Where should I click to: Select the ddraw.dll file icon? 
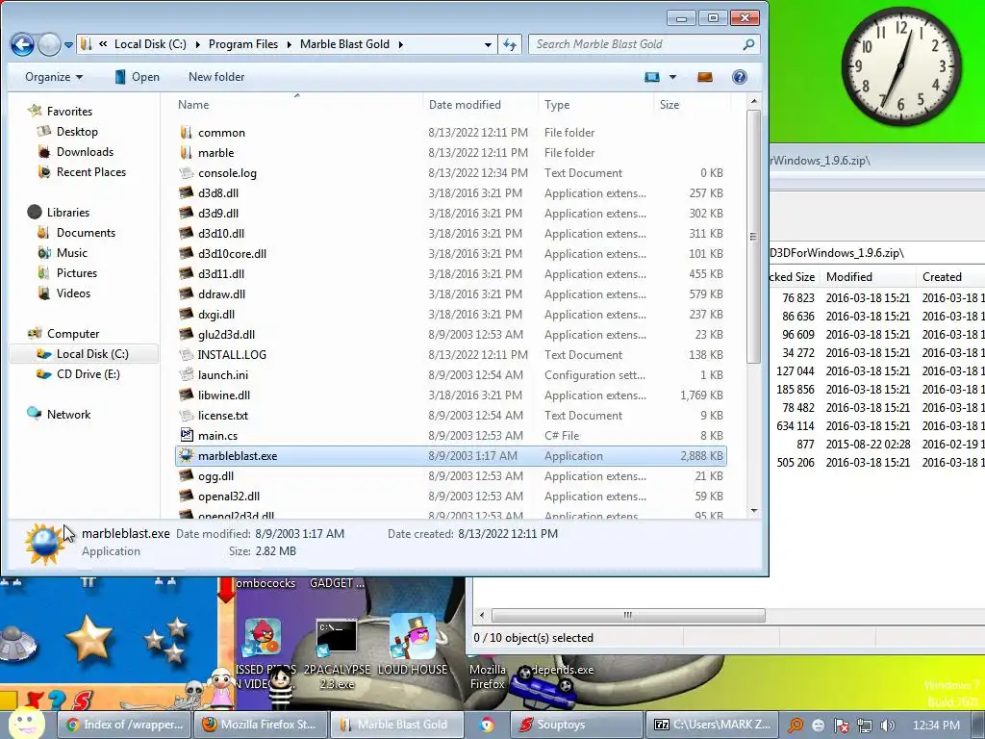(x=186, y=294)
